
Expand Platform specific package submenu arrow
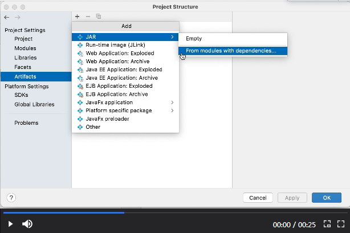coord(172,111)
